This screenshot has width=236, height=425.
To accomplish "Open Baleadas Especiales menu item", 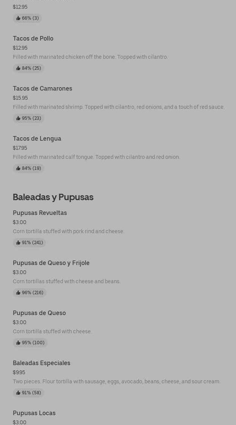I will [42, 363].
